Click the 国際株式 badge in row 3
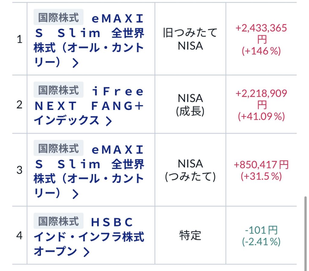Screen dimensions: 309x271 pyautogui.click(x=59, y=149)
